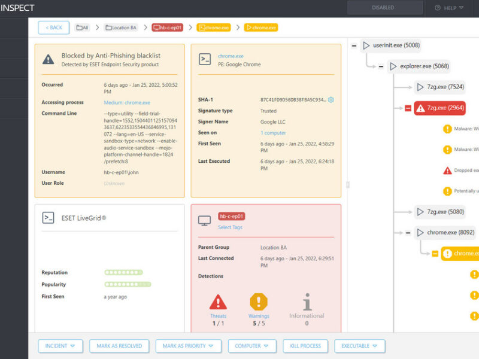Click the red Threats warning triangle icon
The image size is (479, 359).
(218, 302)
